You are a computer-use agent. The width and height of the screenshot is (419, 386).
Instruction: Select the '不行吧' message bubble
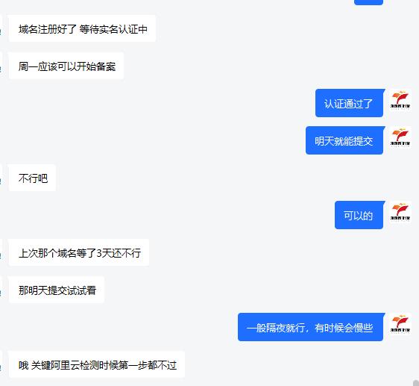pyautogui.click(x=32, y=178)
